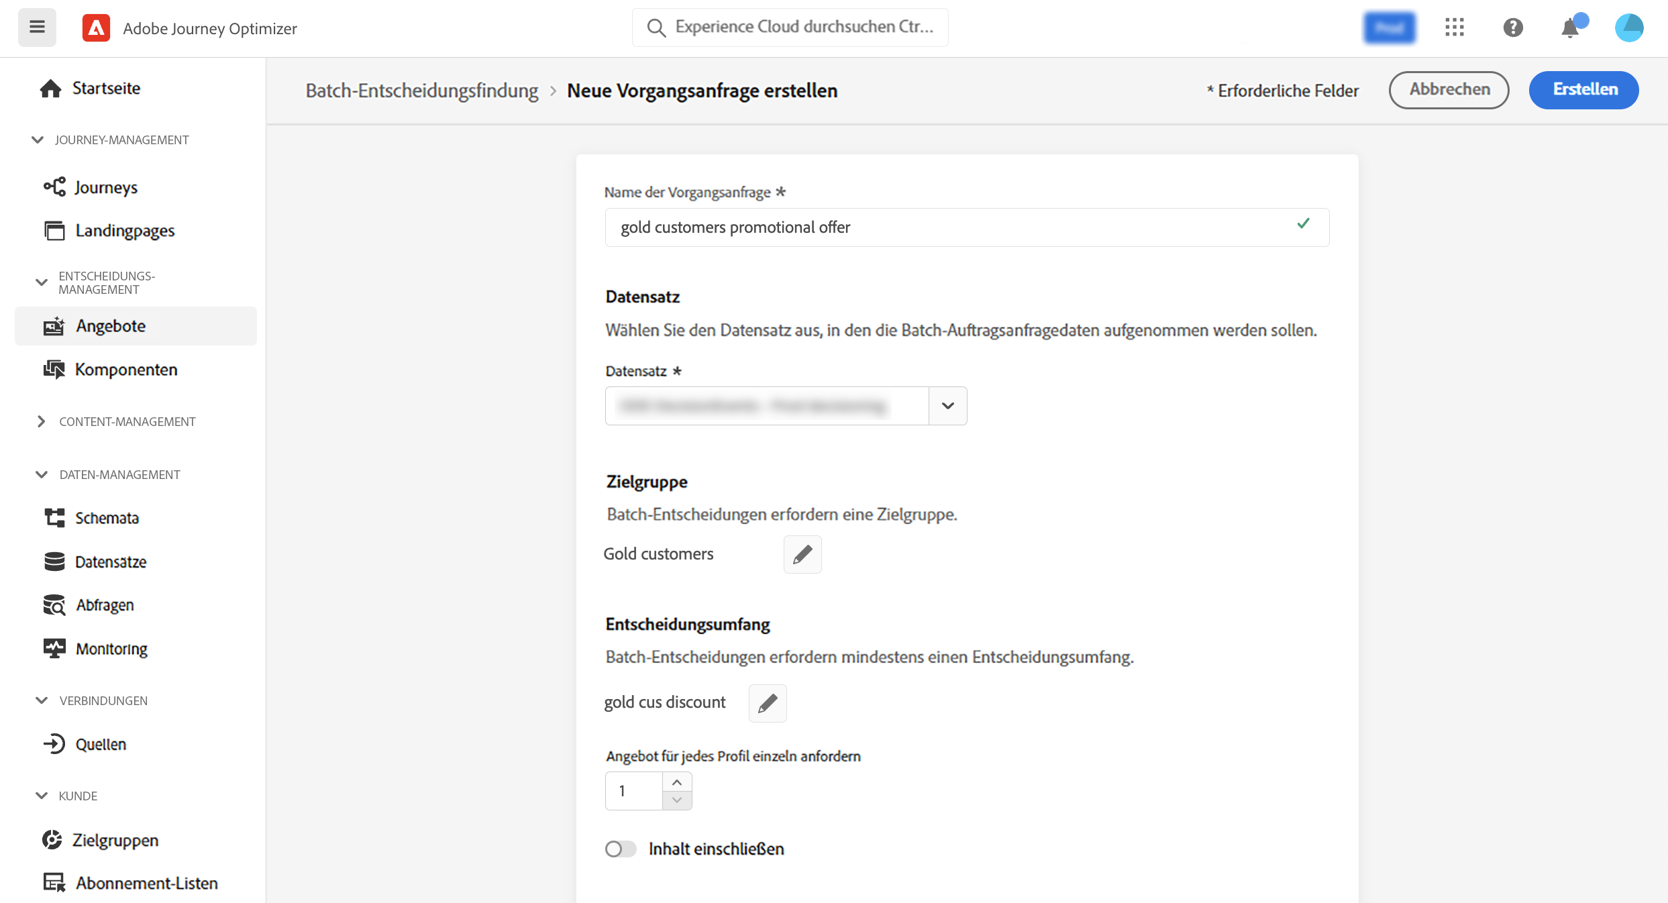This screenshot has height=903, width=1668.
Task: Increase offer count with up stepper arrow
Action: tap(677, 782)
